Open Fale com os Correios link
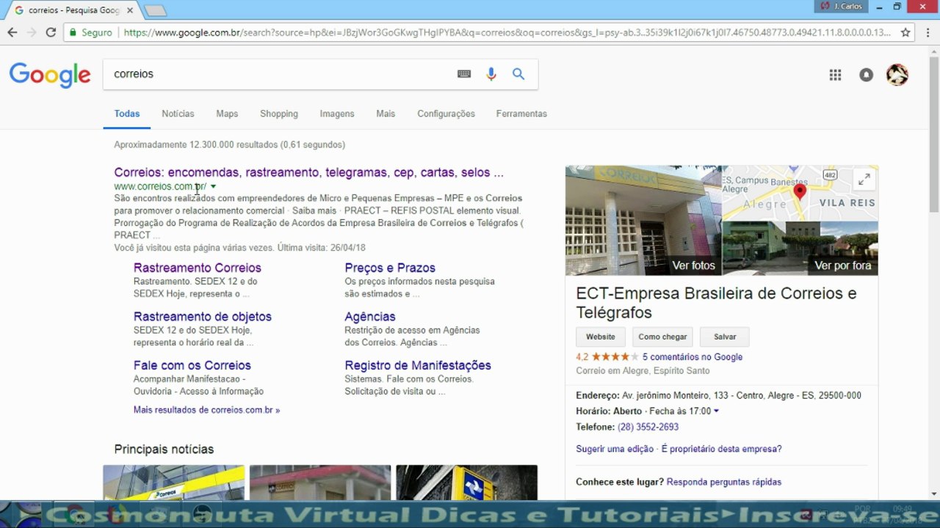 click(x=192, y=365)
